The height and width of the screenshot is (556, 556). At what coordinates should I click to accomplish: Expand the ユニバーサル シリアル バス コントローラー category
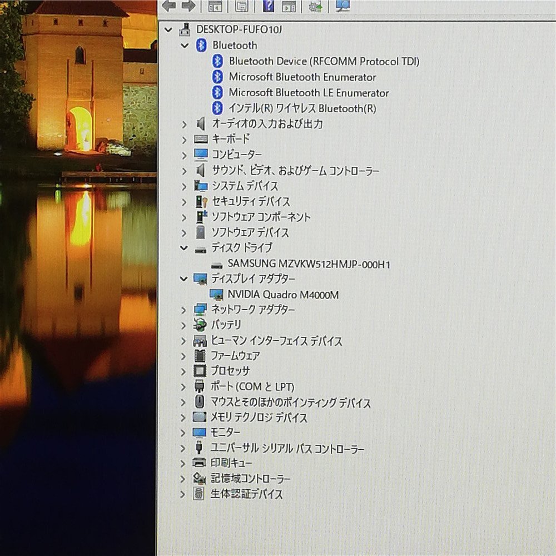[183, 449]
